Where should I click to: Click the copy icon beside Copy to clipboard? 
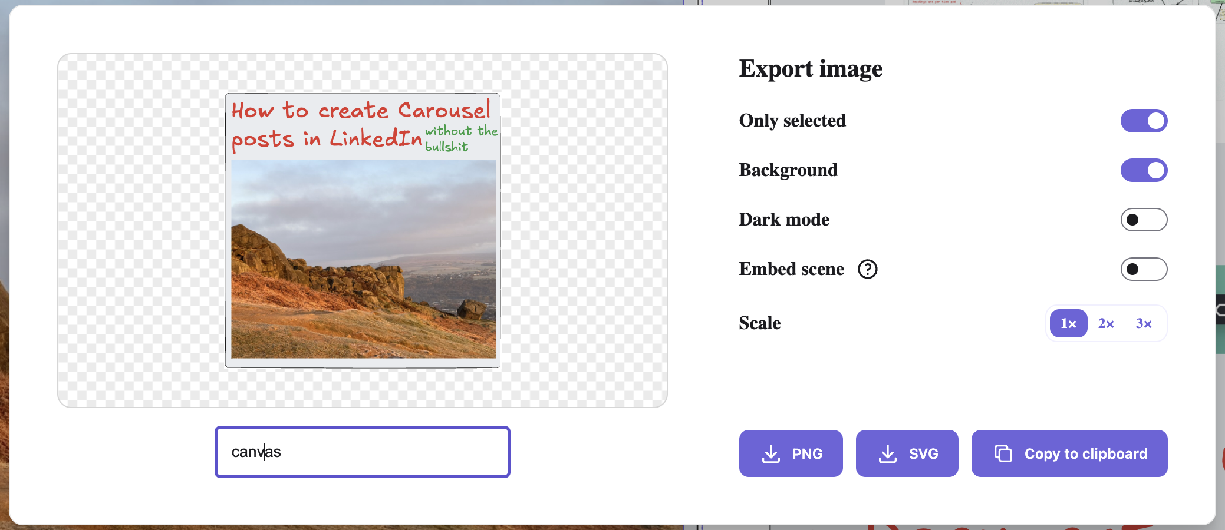tap(1003, 453)
